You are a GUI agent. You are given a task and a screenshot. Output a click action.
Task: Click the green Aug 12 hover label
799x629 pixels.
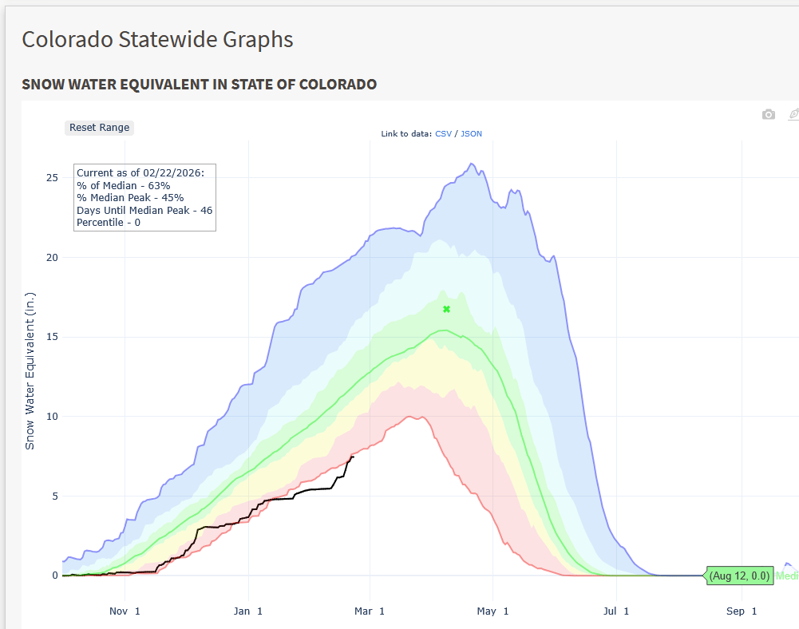pos(738,575)
